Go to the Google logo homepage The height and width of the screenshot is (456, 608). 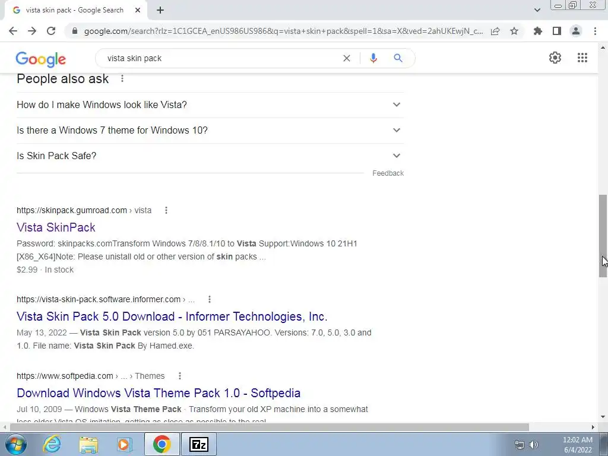41,59
